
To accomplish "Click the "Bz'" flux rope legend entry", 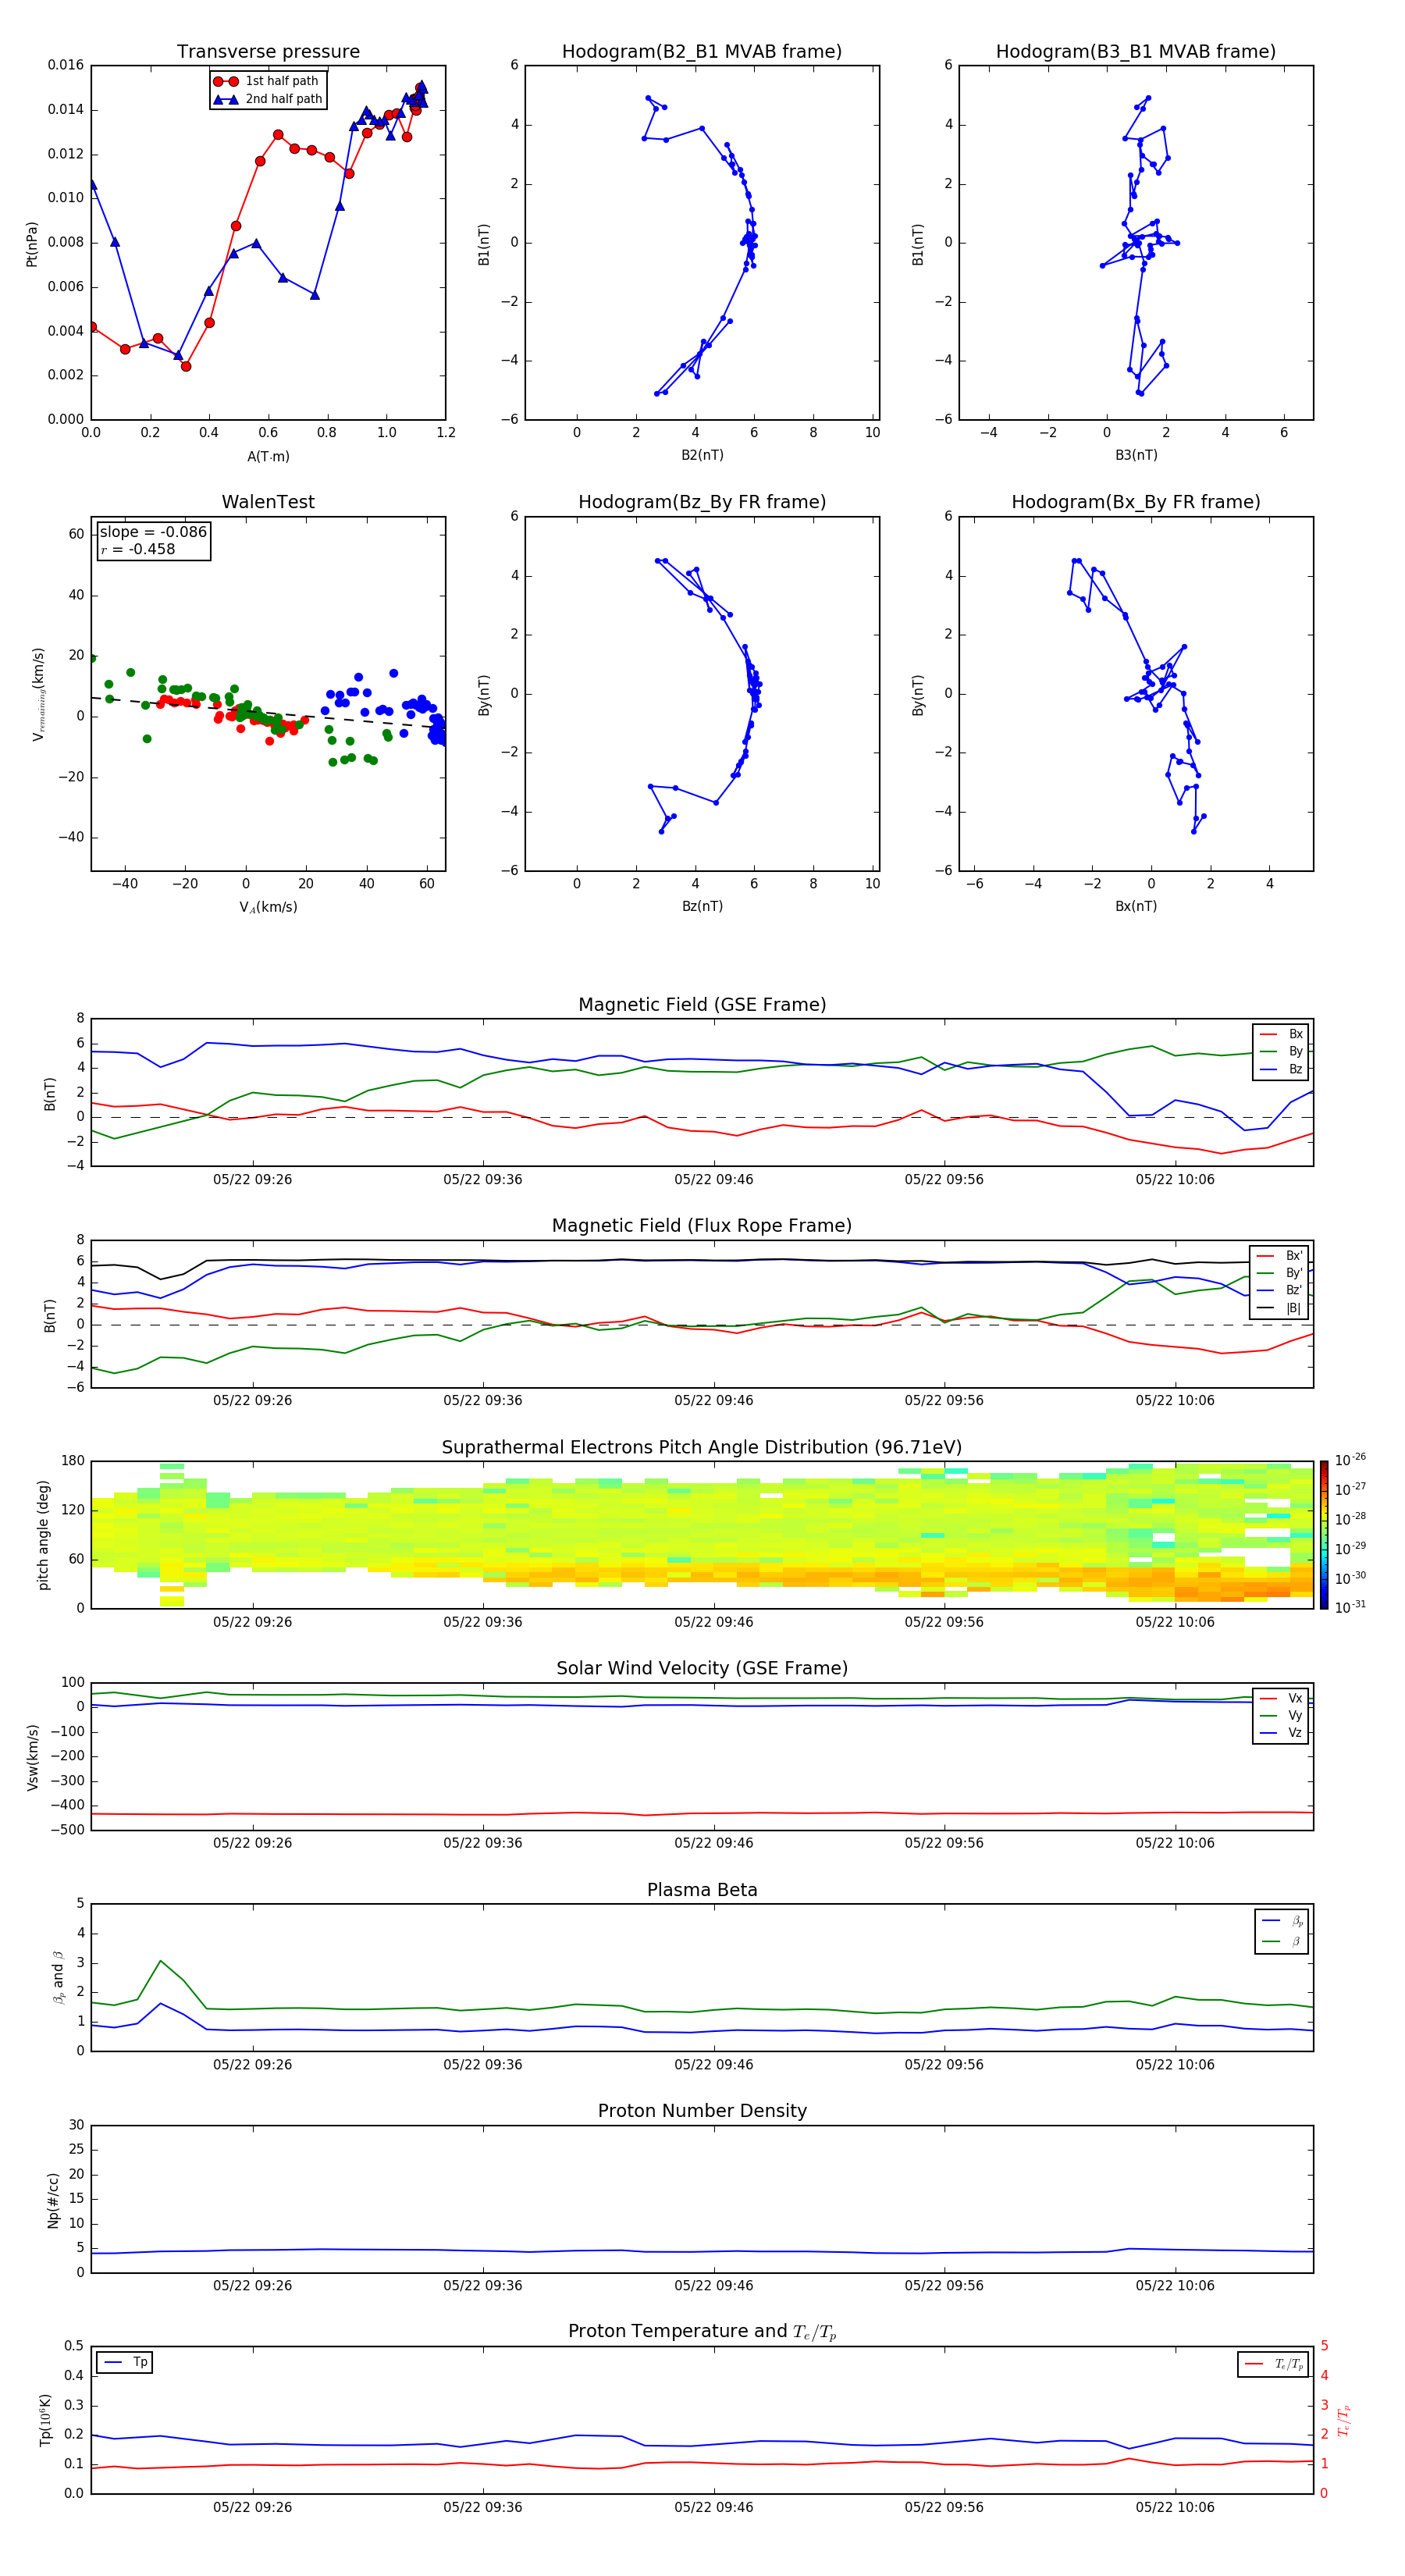I will coord(1280,1290).
